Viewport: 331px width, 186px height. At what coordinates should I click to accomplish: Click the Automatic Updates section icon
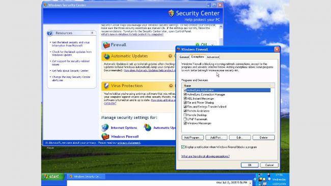click(106, 56)
